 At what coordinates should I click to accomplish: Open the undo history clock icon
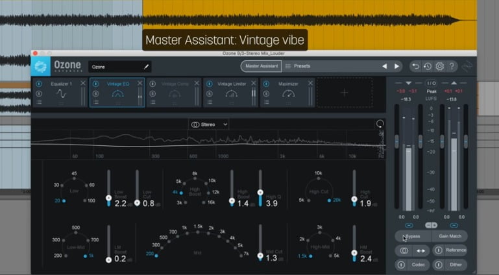coord(428,66)
